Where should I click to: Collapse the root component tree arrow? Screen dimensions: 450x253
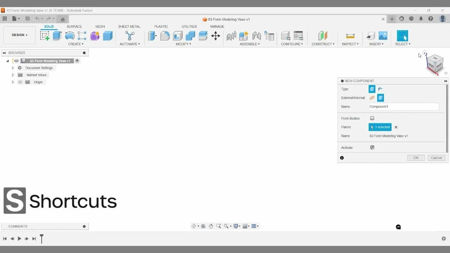click(x=7, y=61)
